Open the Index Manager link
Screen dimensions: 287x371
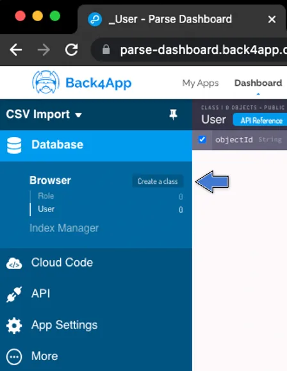click(x=64, y=228)
